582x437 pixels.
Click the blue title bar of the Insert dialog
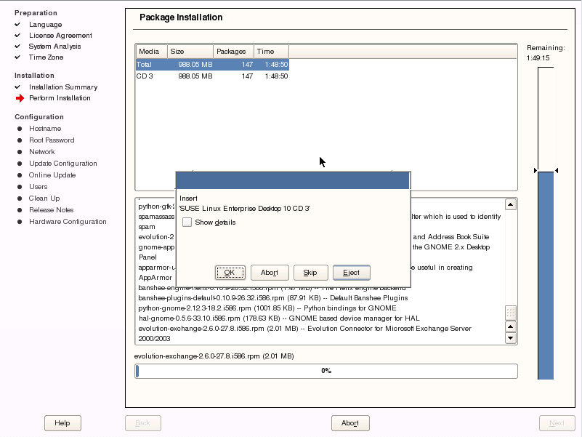point(293,180)
